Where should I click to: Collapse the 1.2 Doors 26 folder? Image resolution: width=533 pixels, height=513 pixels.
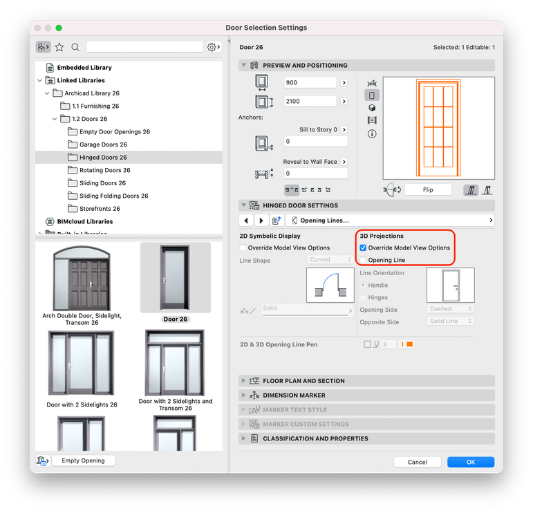click(x=55, y=119)
